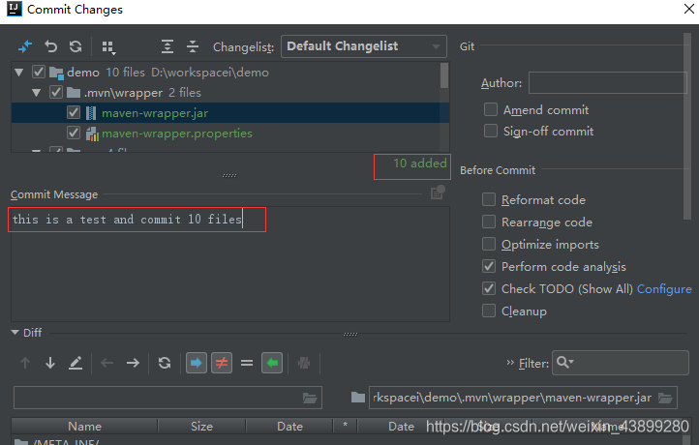
Task: Click the Expand All toolbar icon
Action: coord(167,46)
